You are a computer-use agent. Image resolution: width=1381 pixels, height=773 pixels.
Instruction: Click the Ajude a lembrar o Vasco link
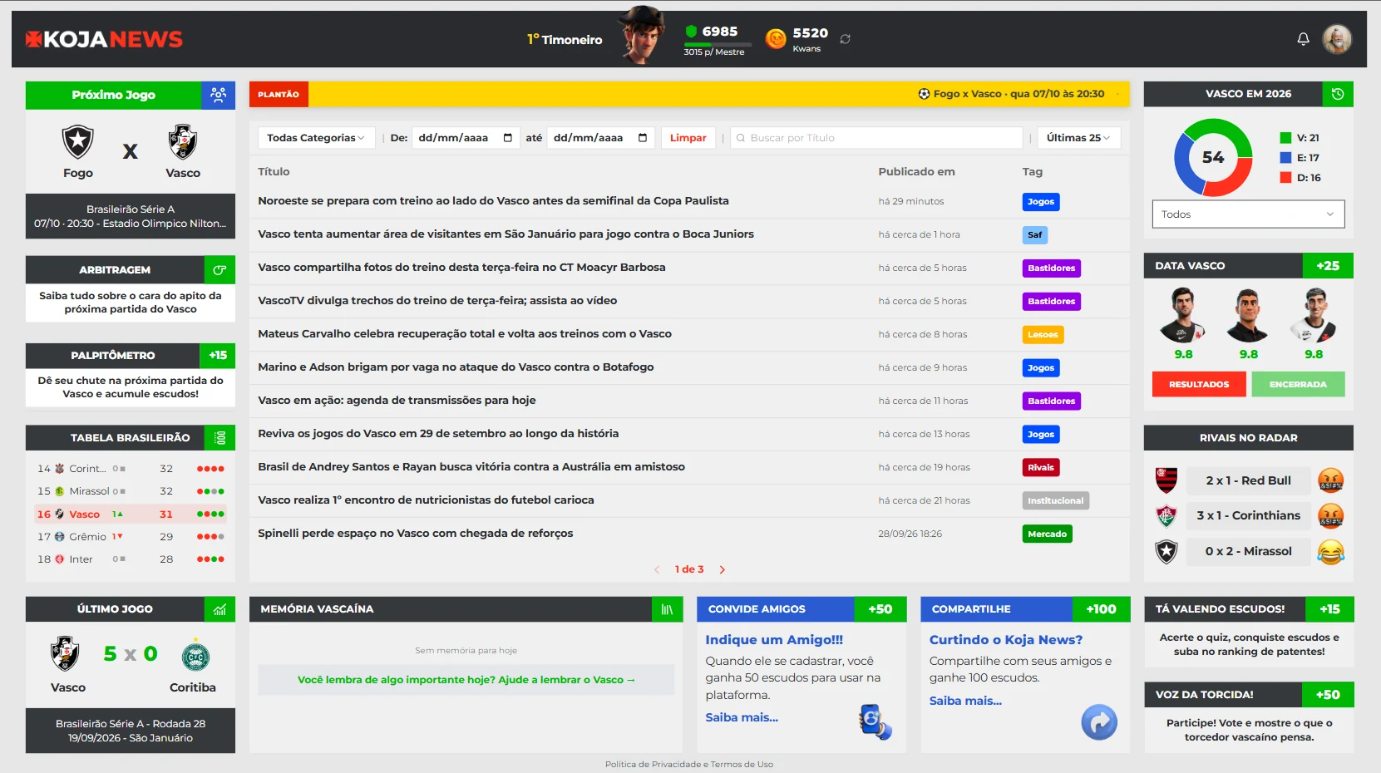click(x=466, y=680)
